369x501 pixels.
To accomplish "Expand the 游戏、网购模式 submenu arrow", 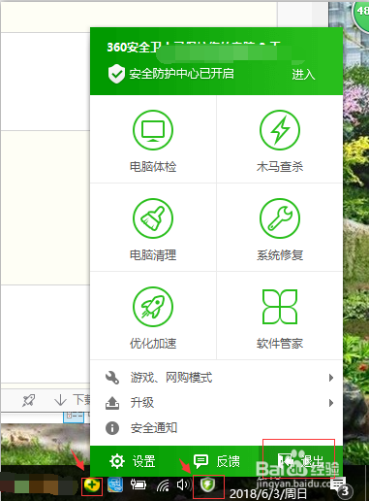I will pos(331,378).
